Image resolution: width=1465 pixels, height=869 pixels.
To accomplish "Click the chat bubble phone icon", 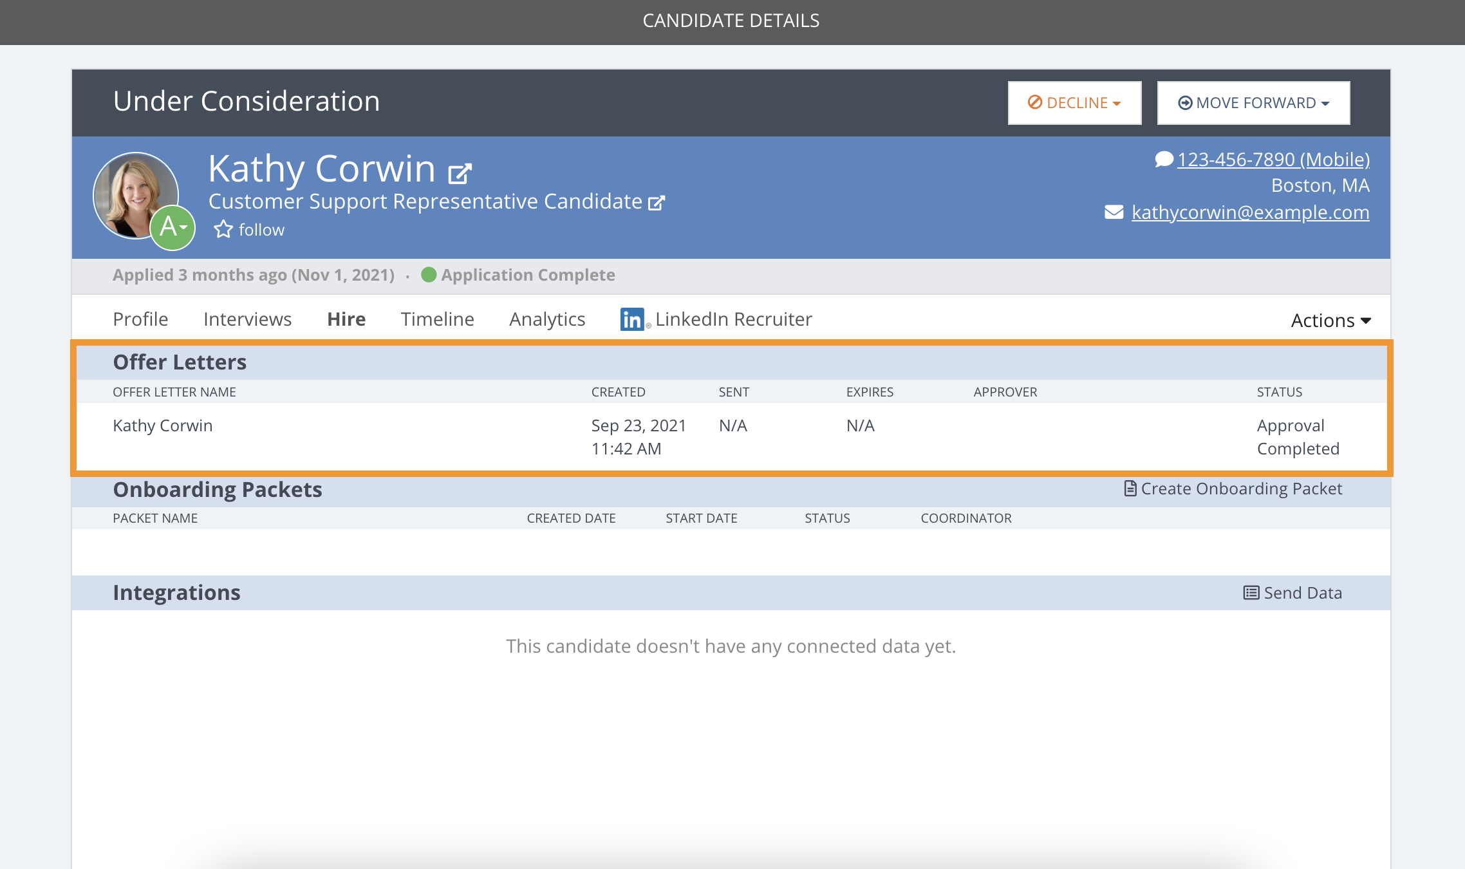I will 1164,159.
